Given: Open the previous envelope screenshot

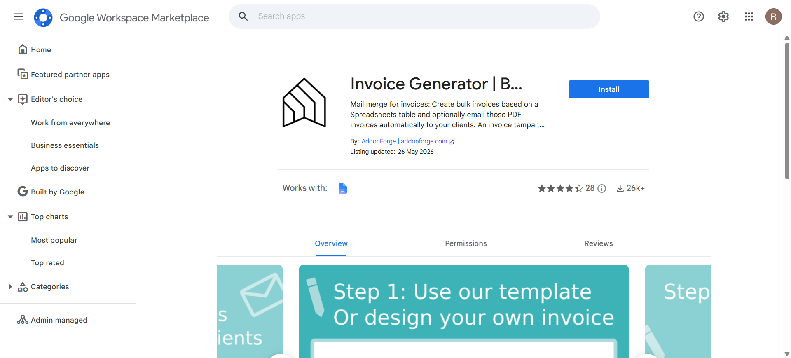Looking at the screenshot, I should (x=250, y=311).
